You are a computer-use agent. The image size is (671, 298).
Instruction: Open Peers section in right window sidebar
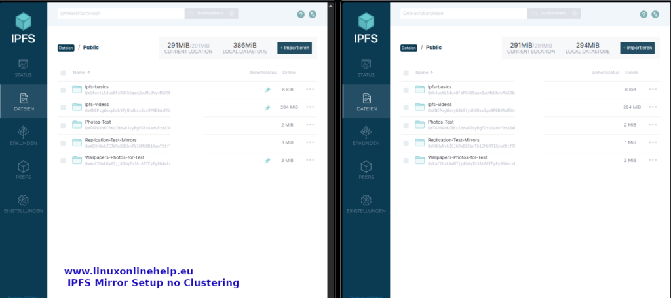366,170
